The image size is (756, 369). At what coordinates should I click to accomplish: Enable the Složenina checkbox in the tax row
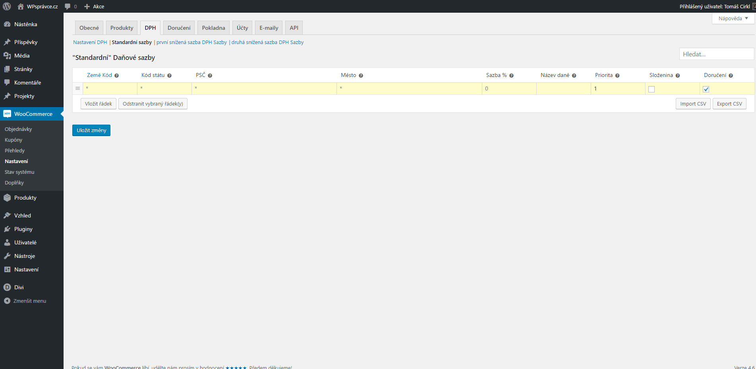tap(652, 89)
